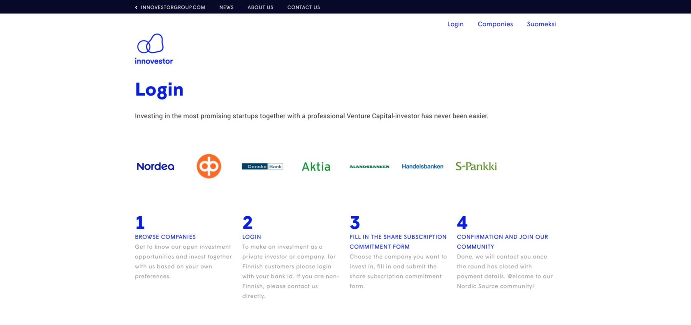Open the ABOUT US menu item
The height and width of the screenshot is (325, 691).
click(x=260, y=7)
